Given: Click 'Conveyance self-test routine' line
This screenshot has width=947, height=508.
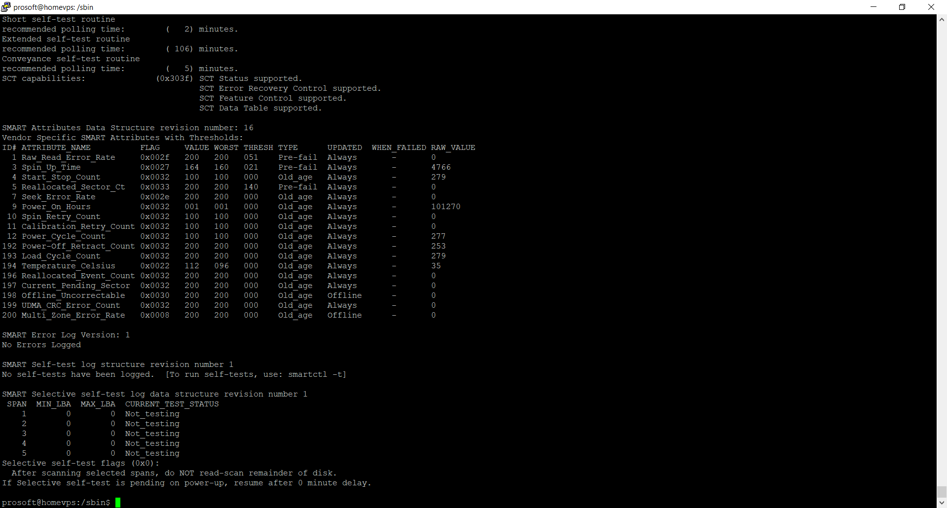Looking at the screenshot, I should (x=71, y=59).
